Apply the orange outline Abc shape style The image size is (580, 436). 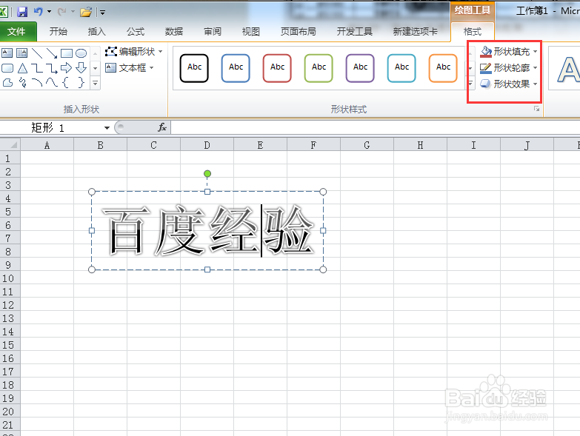click(x=443, y=68)
